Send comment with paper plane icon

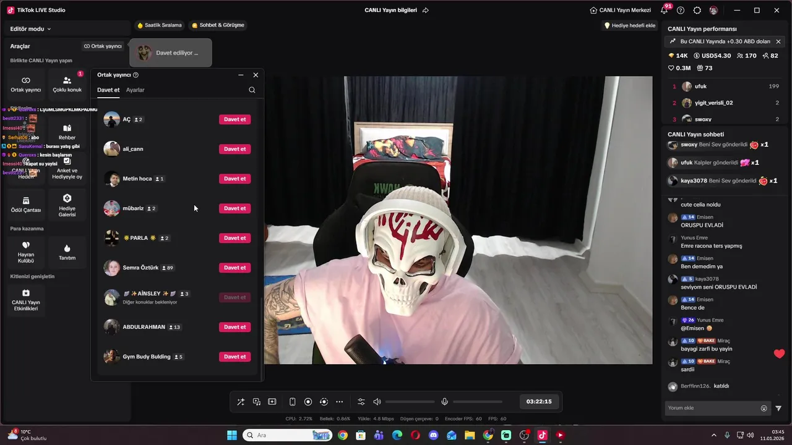point(778,408)
